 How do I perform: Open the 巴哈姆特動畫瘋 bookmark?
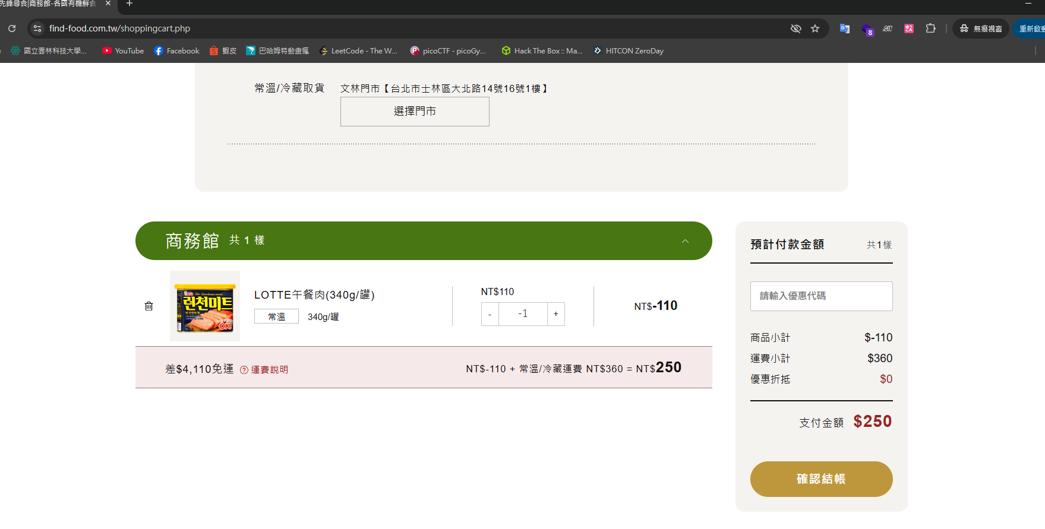pos(277,51)
